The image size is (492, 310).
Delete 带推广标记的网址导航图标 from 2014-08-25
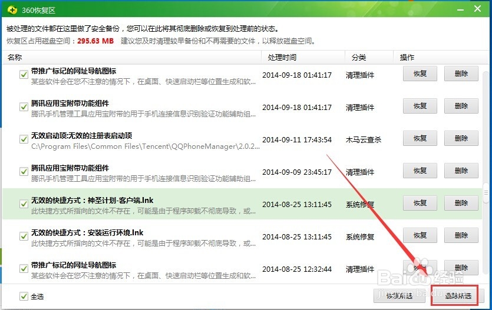(x=461, y=268)
